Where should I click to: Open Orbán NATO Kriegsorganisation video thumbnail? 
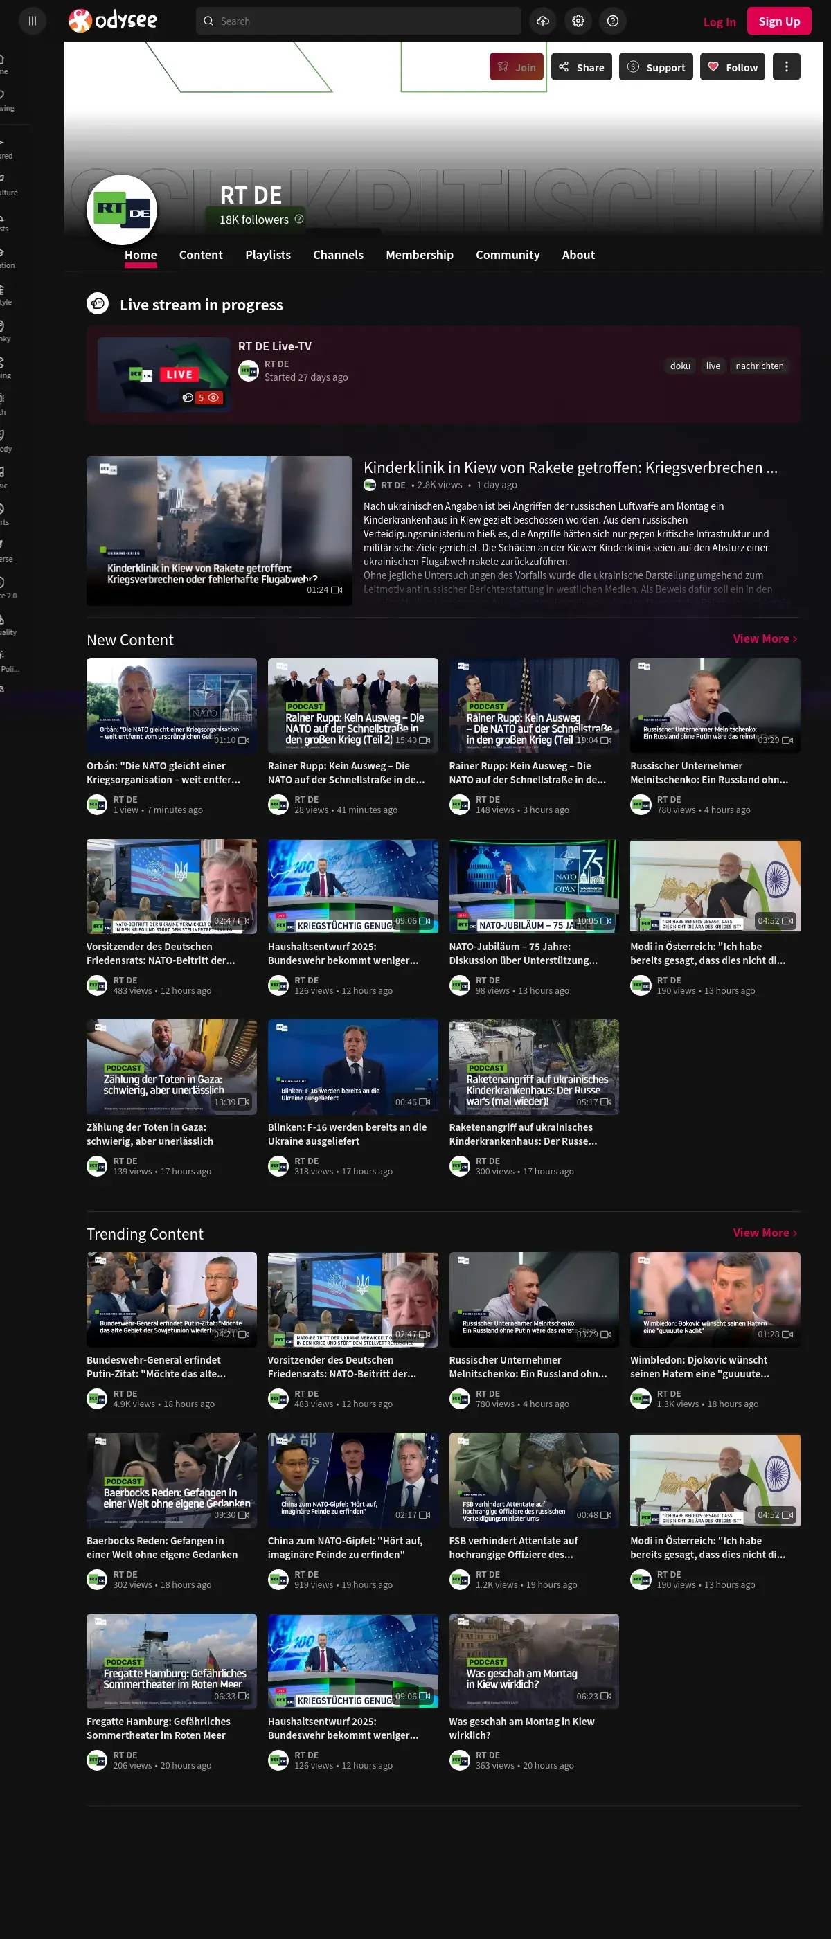[x=172, y=705]
